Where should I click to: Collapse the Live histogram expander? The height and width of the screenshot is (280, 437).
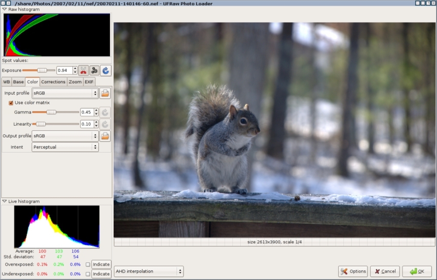(x=4, y=201)
